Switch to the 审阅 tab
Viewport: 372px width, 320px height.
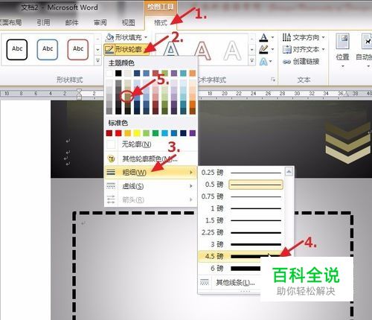pyautogui.click(x=100, y=23)
